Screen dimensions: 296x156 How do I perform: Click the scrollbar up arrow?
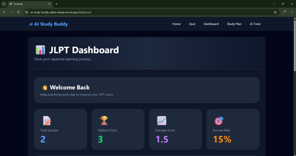click(x=295, y=18)
